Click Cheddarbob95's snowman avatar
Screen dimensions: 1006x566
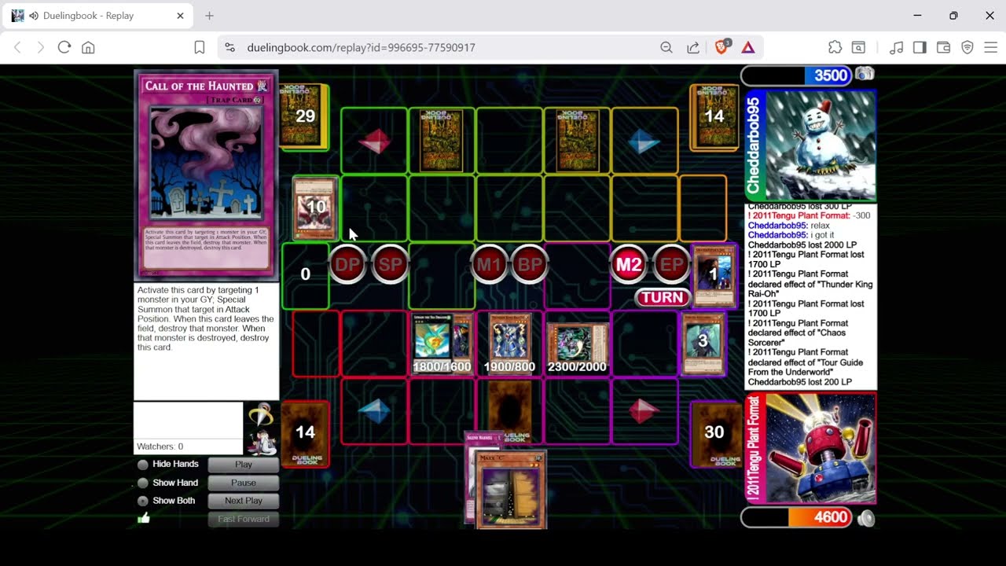click(x=821, y=146)
